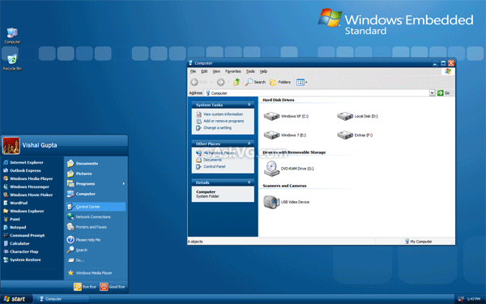Click the Up folder toolbar icon
The width and height of the screenshot is (486, 304).
pyautogui.click(x=237, y=82)
